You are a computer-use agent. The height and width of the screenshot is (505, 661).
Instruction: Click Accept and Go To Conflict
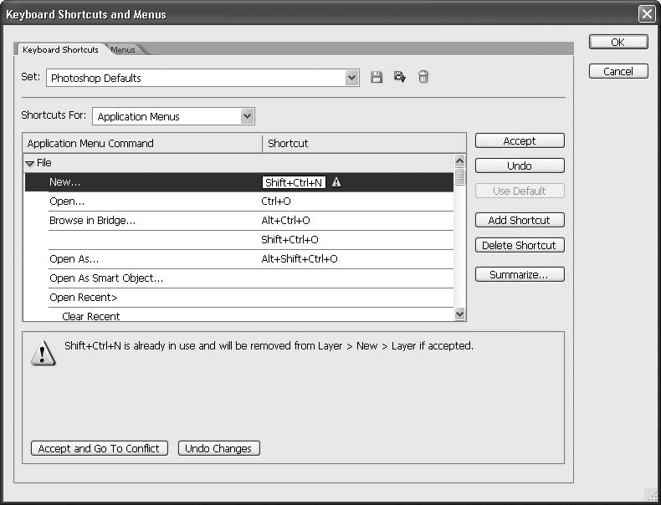[99, 448]
